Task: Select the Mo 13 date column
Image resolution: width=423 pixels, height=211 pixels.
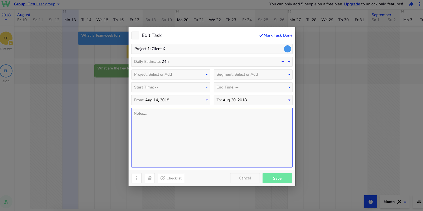Action: [70, 20]
